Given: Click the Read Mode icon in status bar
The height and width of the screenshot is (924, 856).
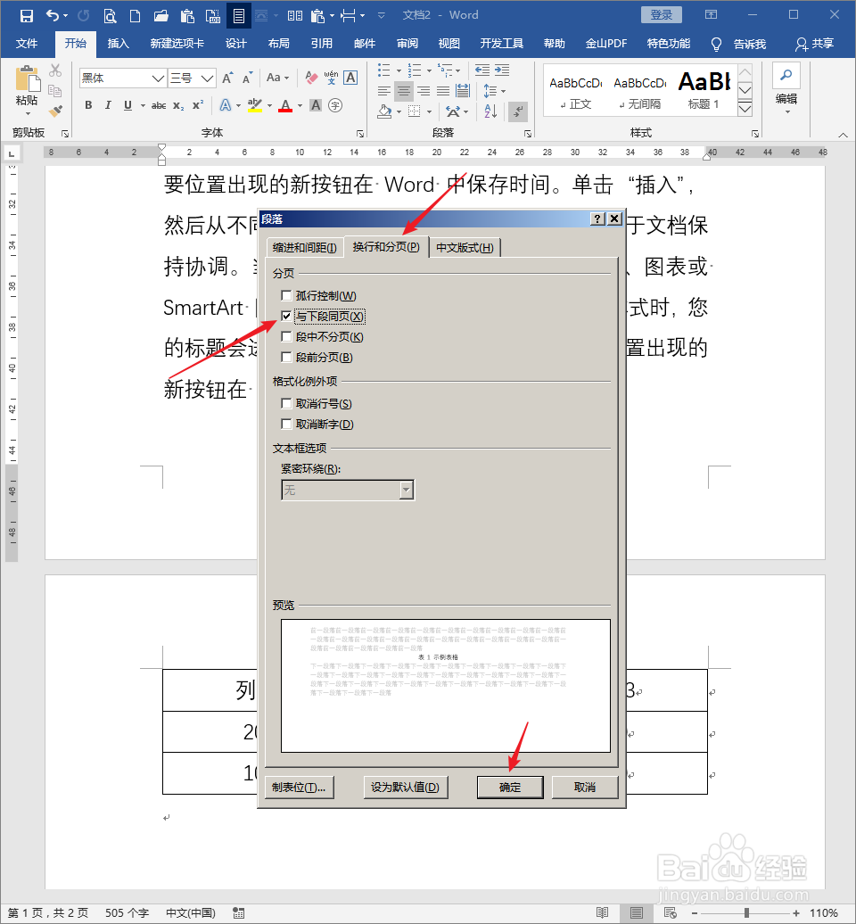Looking at the screenshot, I should (x=602, y=912).
